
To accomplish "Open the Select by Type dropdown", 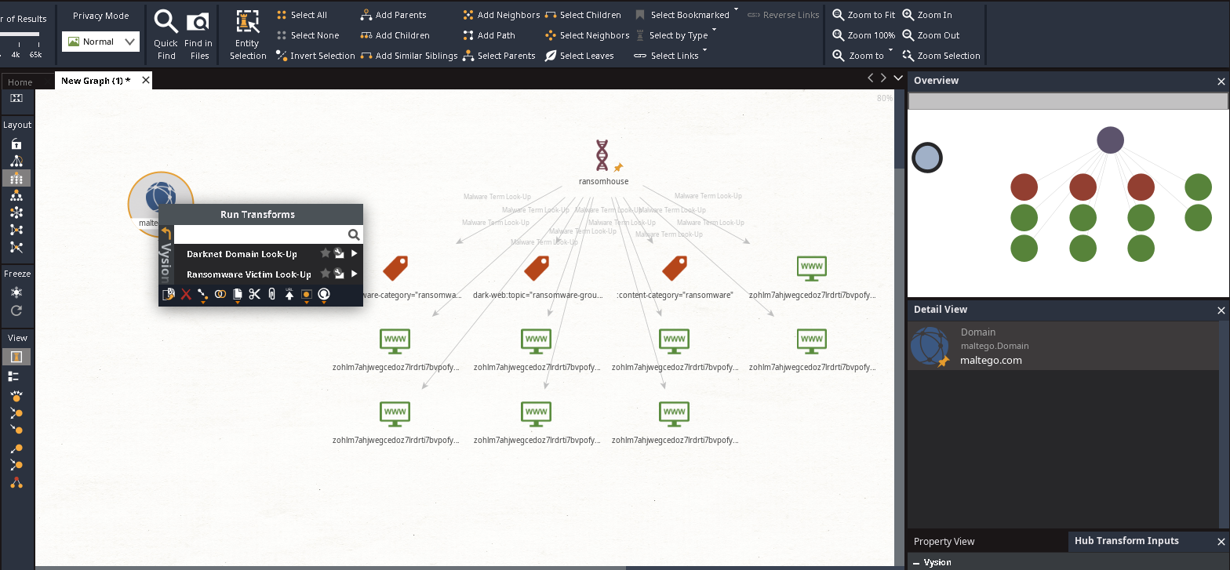I will [678, 35].
